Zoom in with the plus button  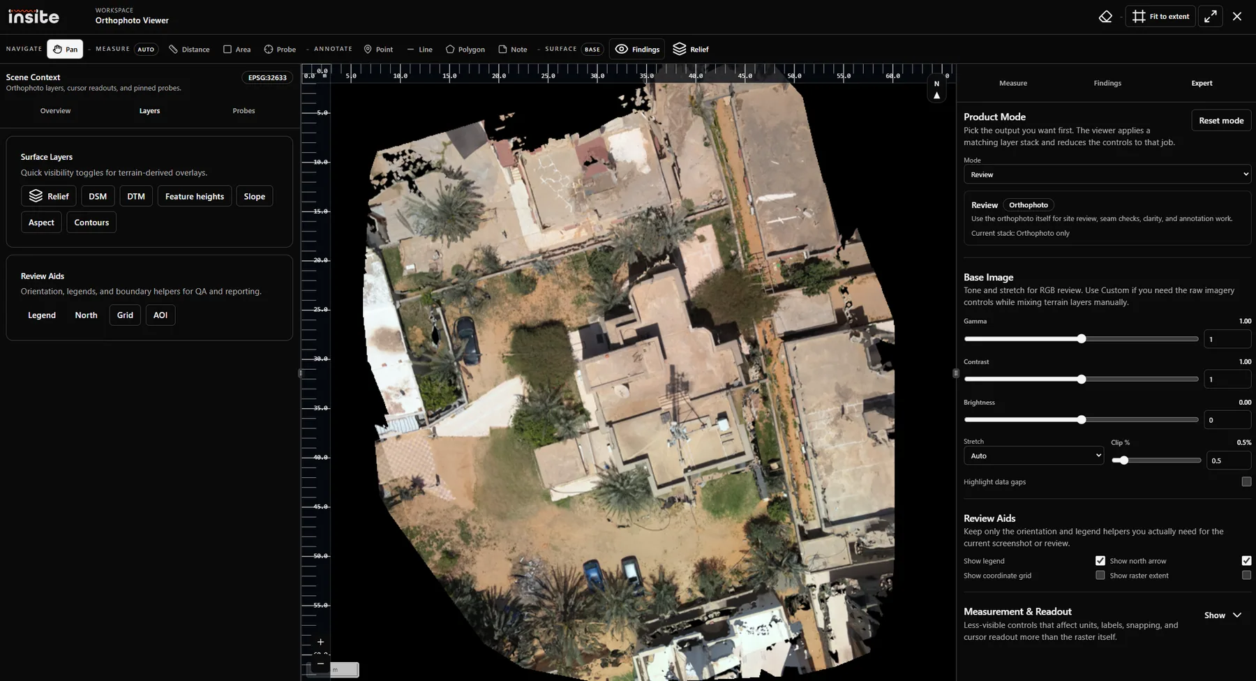point(320,642)
